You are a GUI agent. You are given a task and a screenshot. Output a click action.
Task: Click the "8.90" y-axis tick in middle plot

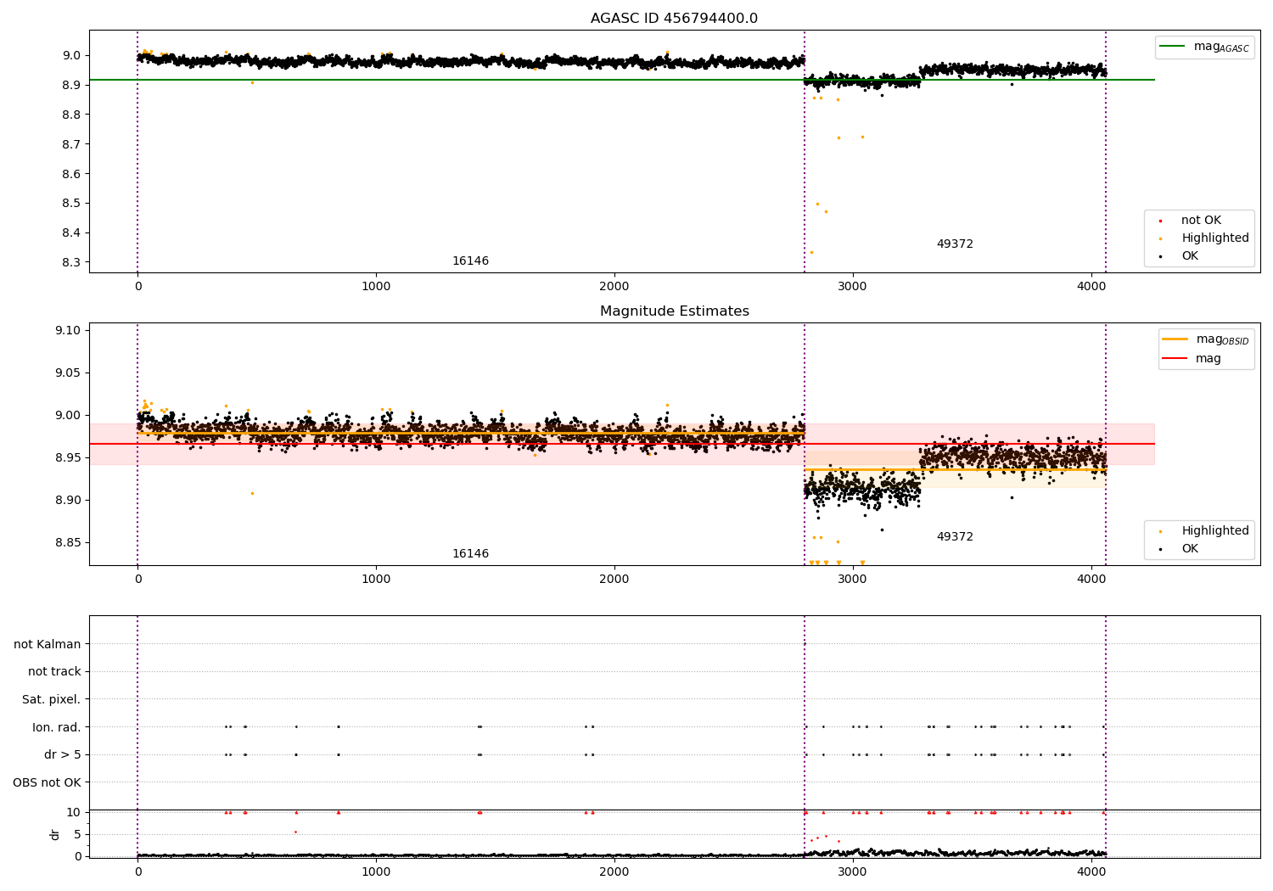[67, 501]
